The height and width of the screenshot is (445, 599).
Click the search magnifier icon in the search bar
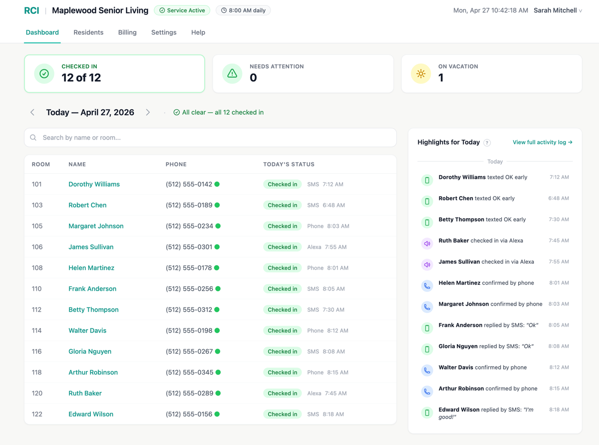(33, 137)
